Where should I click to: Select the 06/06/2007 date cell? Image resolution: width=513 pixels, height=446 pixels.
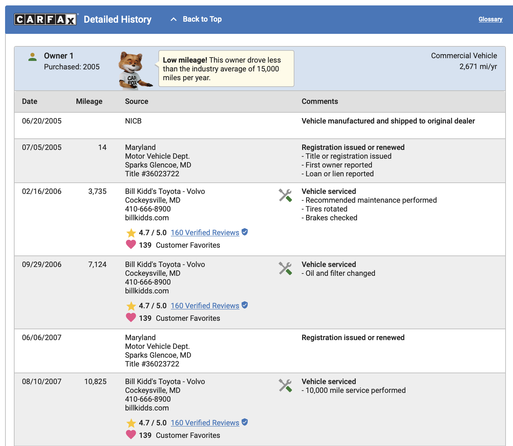point(42,338)
